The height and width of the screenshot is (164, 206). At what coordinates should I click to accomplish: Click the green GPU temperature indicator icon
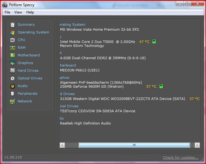coord(161,86)
